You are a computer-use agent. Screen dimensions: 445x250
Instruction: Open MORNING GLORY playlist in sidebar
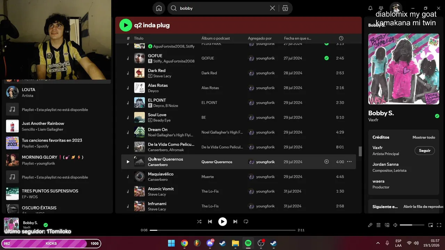click(57, 160)
